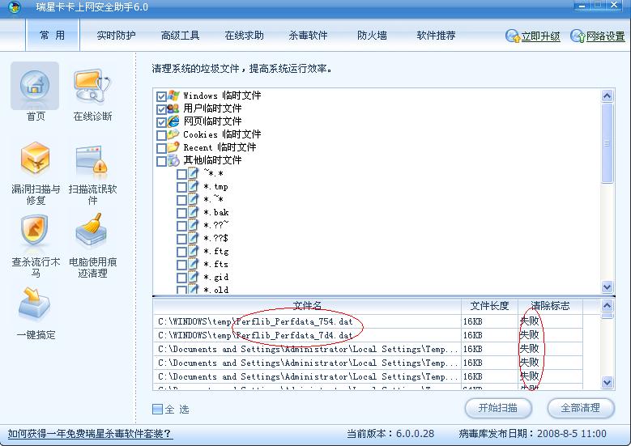The width and height of the screenshot is (631, 446).
Task: Click 开始扫描 start scan button
Action: [498, 408]
